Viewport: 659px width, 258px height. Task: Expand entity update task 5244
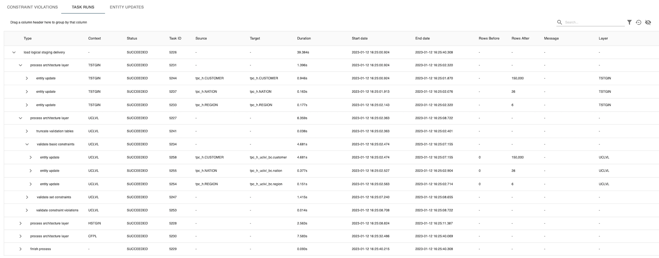tap(27, 78)
